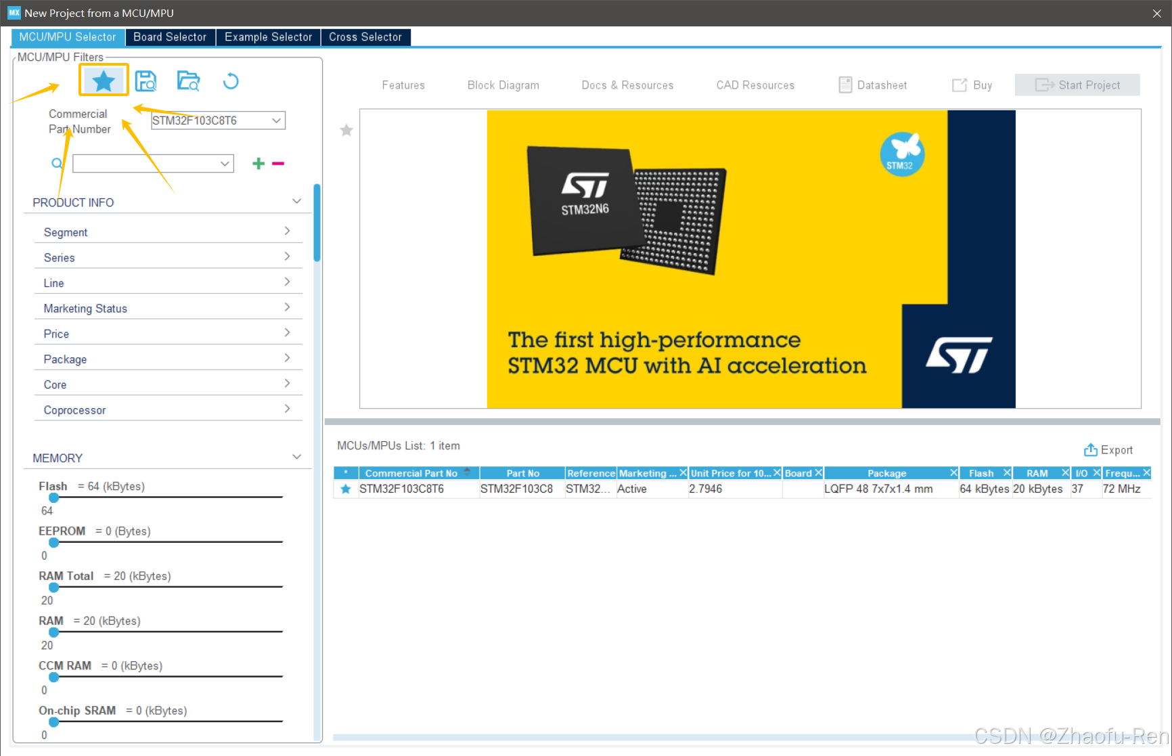Screen dimensions: 1172x756
Task: Remove the Frequency column with its X
Action: click(1146, 472)
